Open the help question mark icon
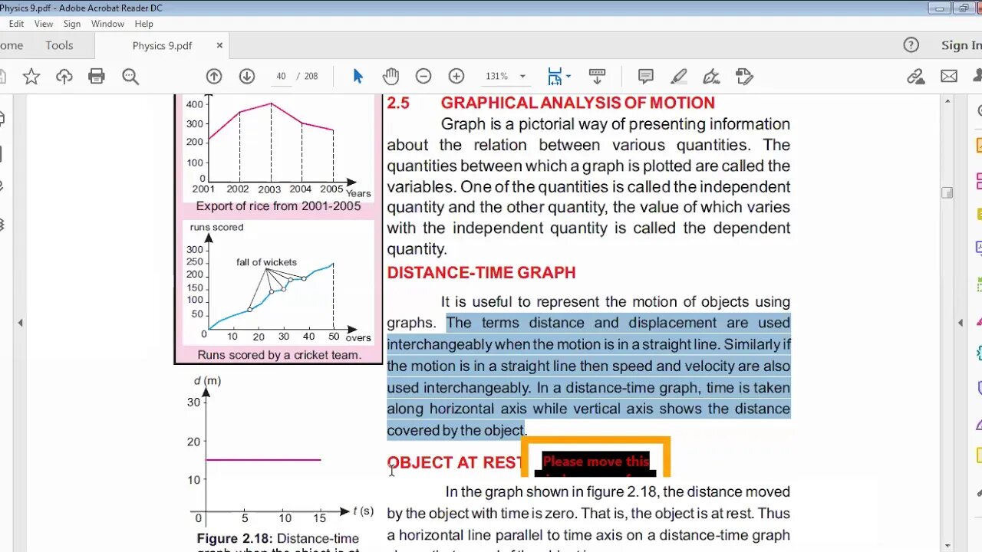The width and height of the screenshot is (982, 552). tap(911, 45)
